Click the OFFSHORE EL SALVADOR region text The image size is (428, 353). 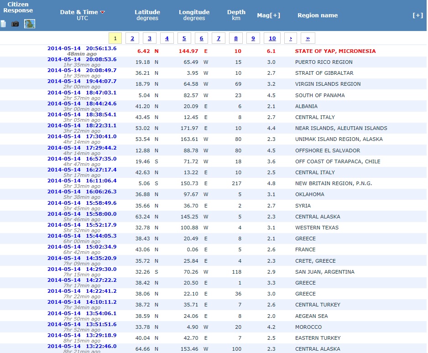(x=328, y=151)
